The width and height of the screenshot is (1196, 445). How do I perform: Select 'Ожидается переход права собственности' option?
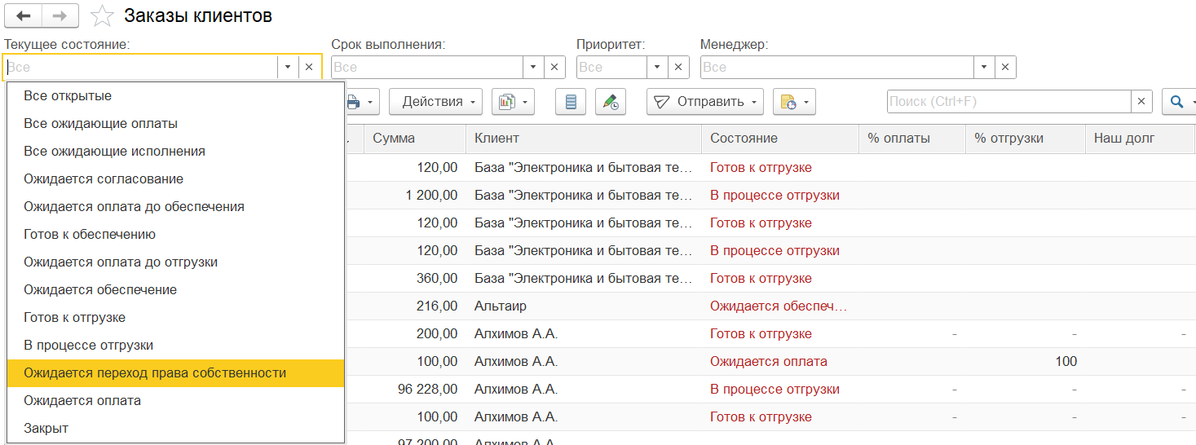coord(155,373)
